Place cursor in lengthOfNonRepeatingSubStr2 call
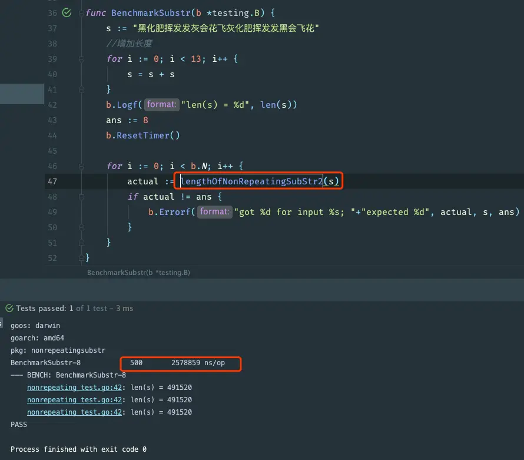Viewport: 524px width, 460px height. (251, 181)
